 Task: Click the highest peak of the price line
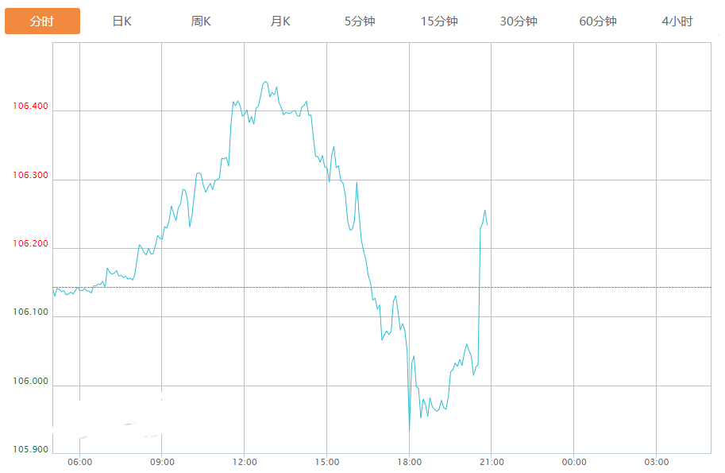pyautogui.click(x=265, y=81)
